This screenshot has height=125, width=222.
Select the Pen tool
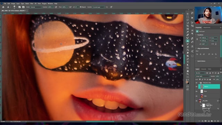click(x=188, y=59)
